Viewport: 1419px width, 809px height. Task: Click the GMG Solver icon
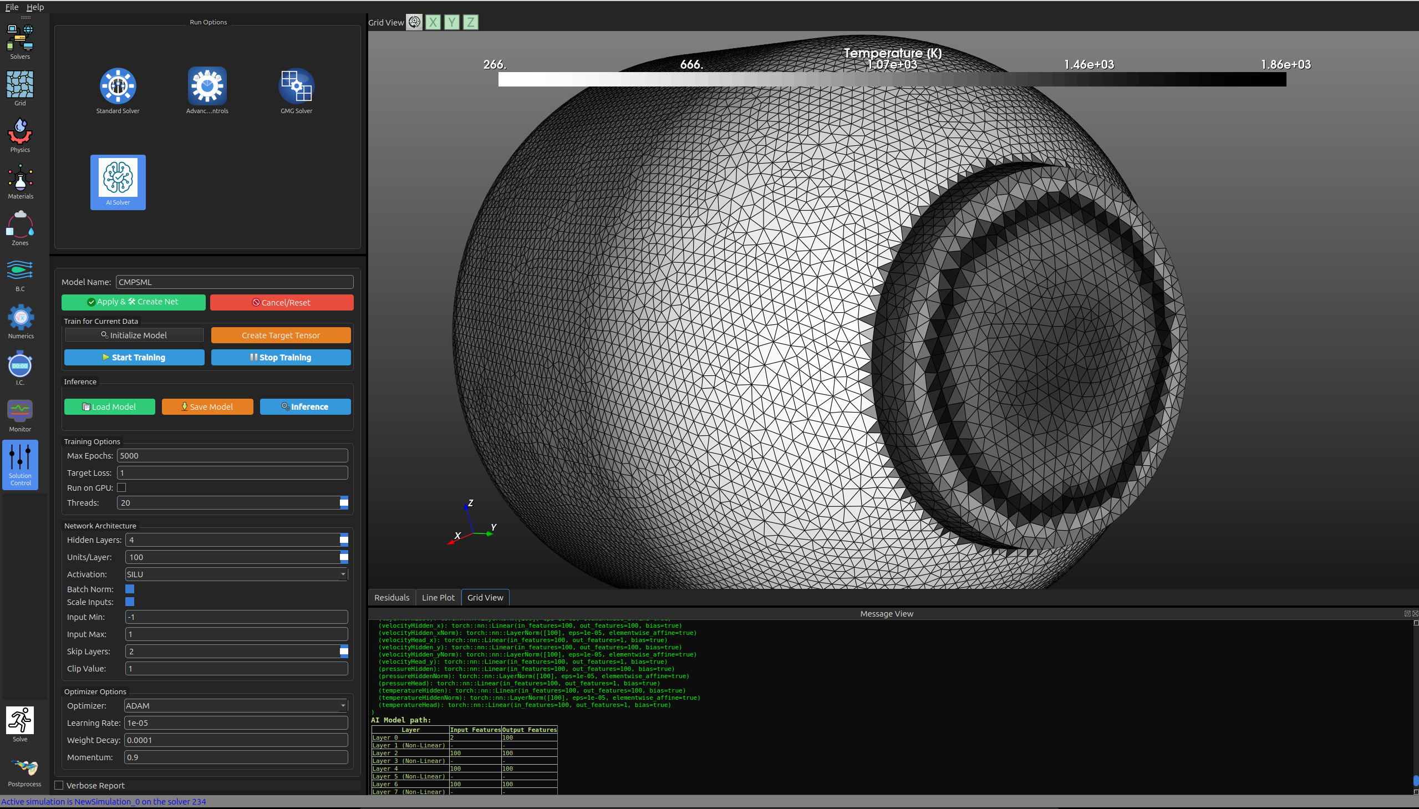pyautogui.click(x=296, y=86)
